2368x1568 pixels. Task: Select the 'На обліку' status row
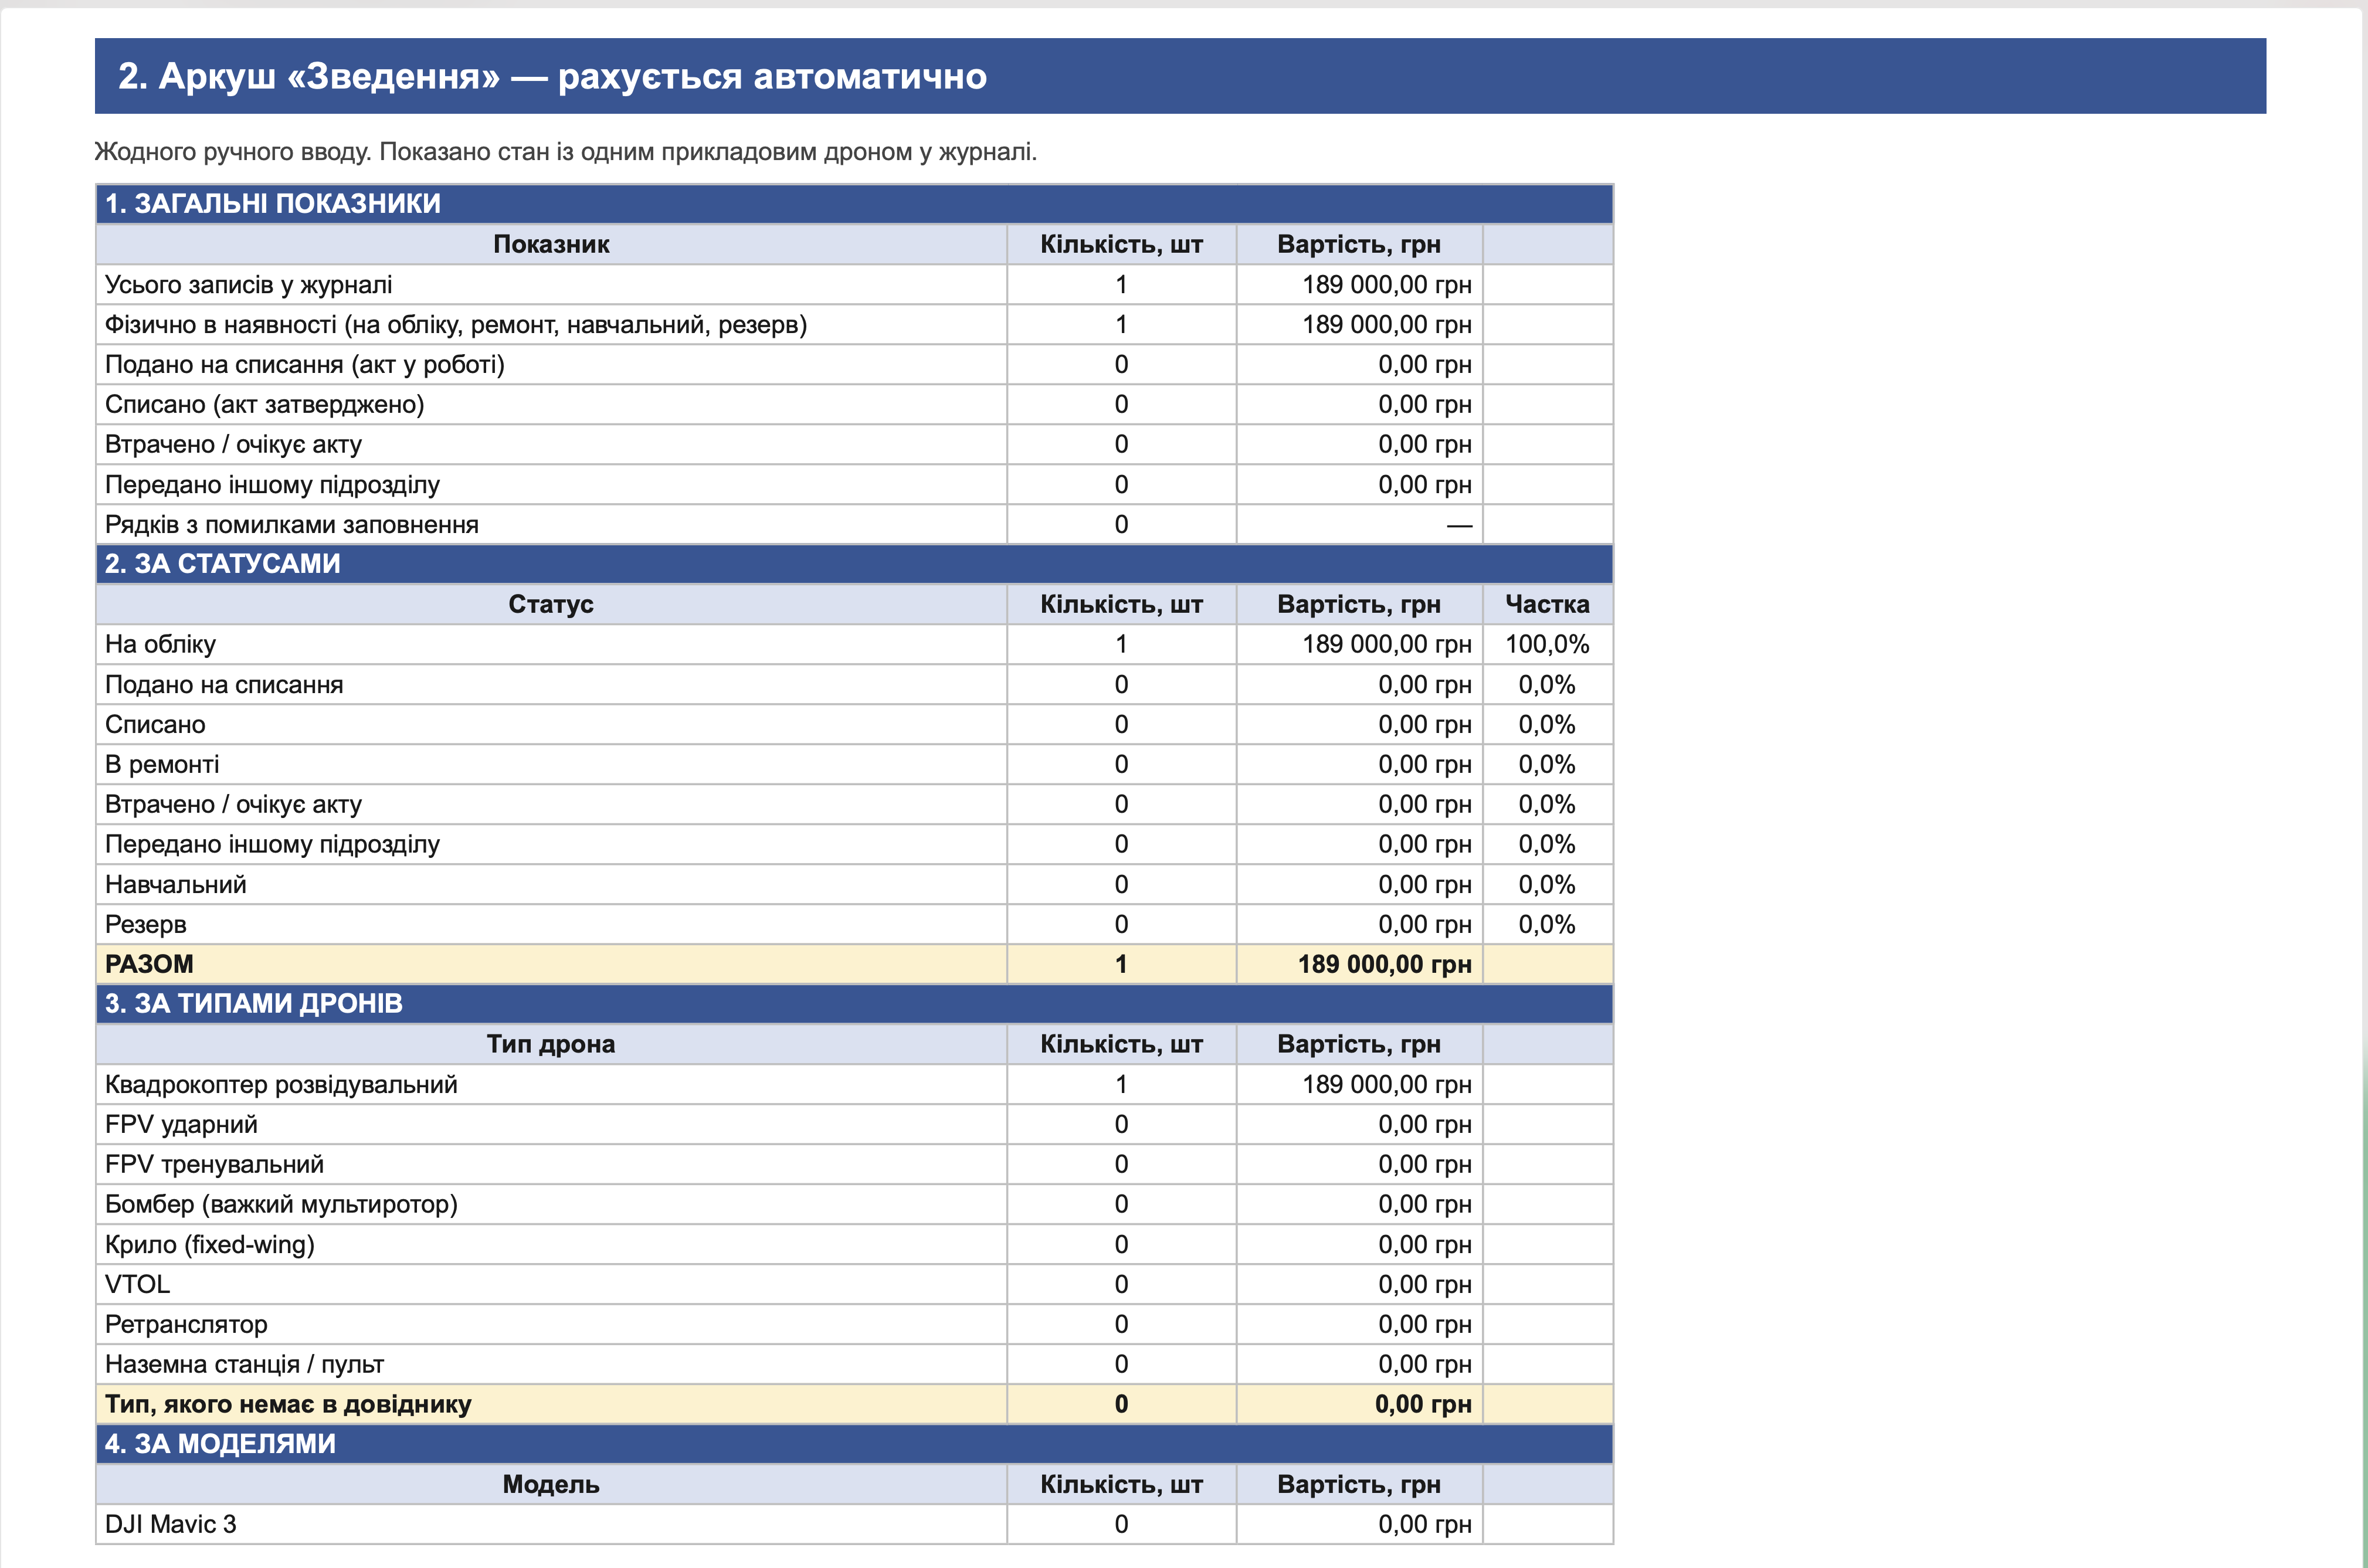coord(854,644)
